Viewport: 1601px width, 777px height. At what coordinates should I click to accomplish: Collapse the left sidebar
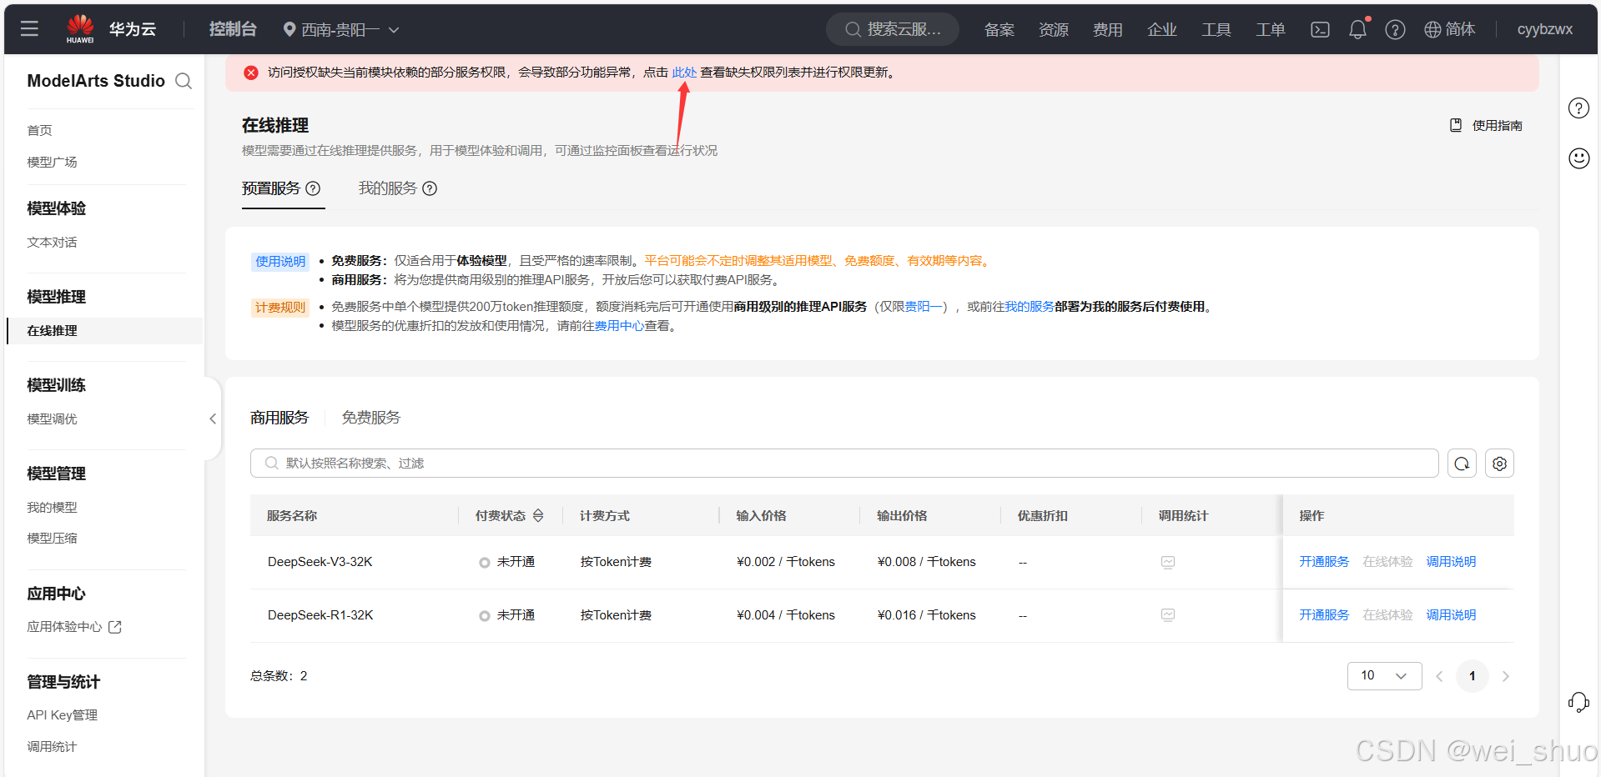(213, 419)
